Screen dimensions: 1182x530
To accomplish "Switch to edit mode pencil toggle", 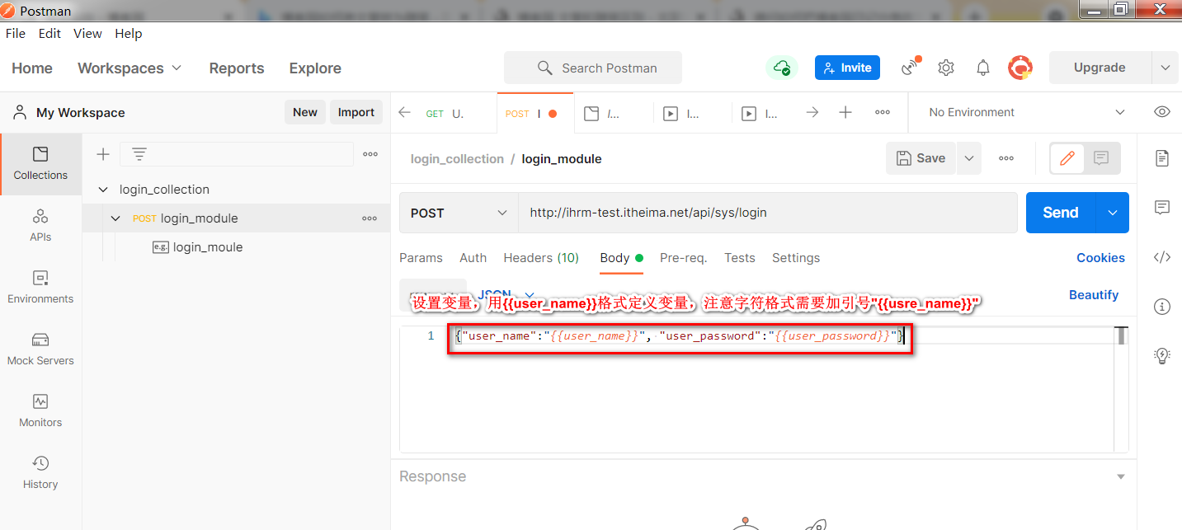I will pyautogui.click(x=1067, y=158).
